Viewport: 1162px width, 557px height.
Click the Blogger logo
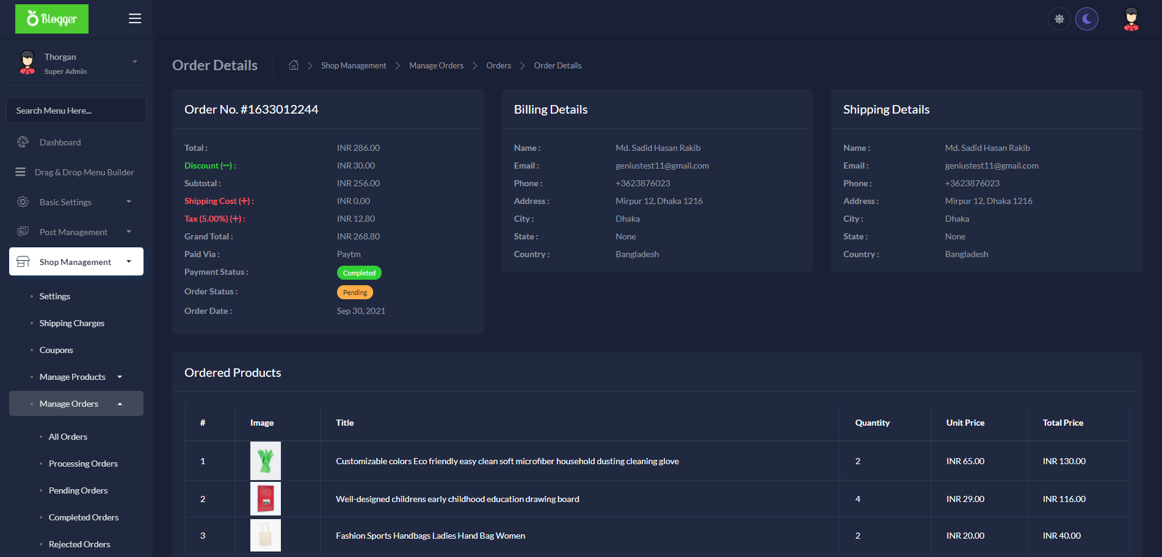51,18
